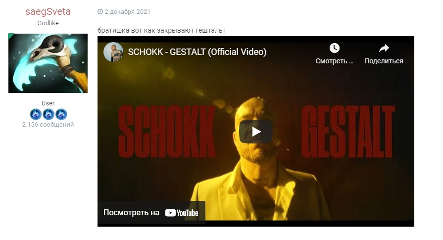The height and width of the screenshot is (240, 443).
Task: Click the 'Поделиться' label
Action: (x=384, y=61)
